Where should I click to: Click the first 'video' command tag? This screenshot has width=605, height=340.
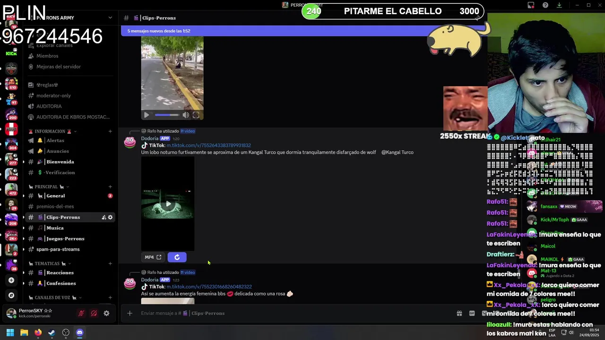(188, 131)
